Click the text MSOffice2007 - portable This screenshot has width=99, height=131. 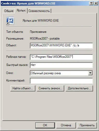pyautogui.click(x=45, y=39)
